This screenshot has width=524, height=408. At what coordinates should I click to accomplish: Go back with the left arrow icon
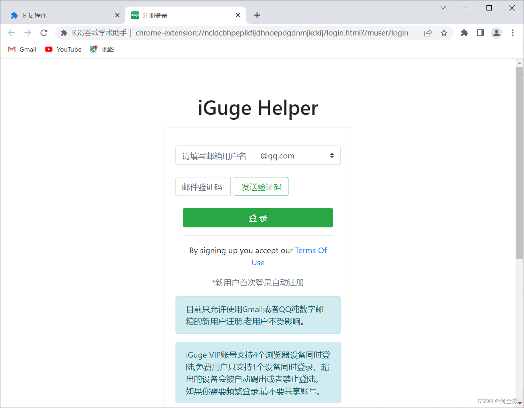point(12,33)
